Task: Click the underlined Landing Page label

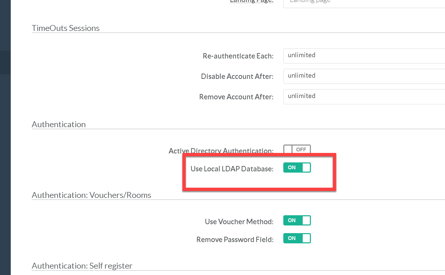Action: coord(251,2)
